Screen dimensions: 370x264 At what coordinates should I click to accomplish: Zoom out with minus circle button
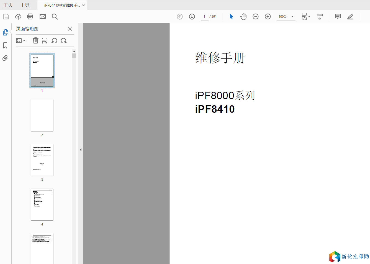pyautogui.click(x=256, y=17)
